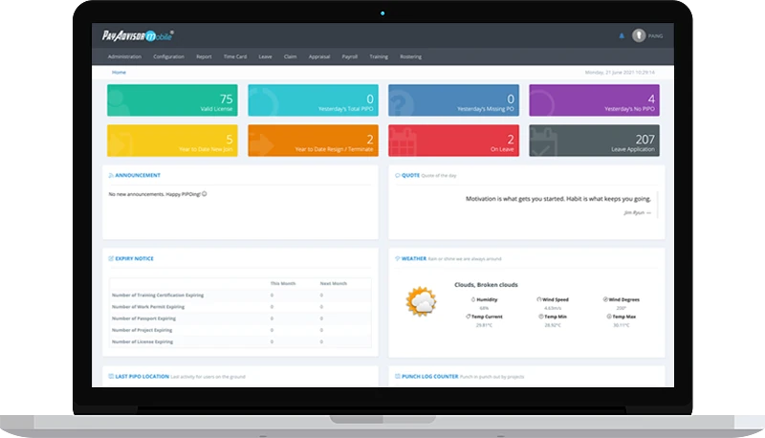Viewport: 765px width, 438px height.
Task: Open the Leave Application tile
Action: (x=594, y=141)
